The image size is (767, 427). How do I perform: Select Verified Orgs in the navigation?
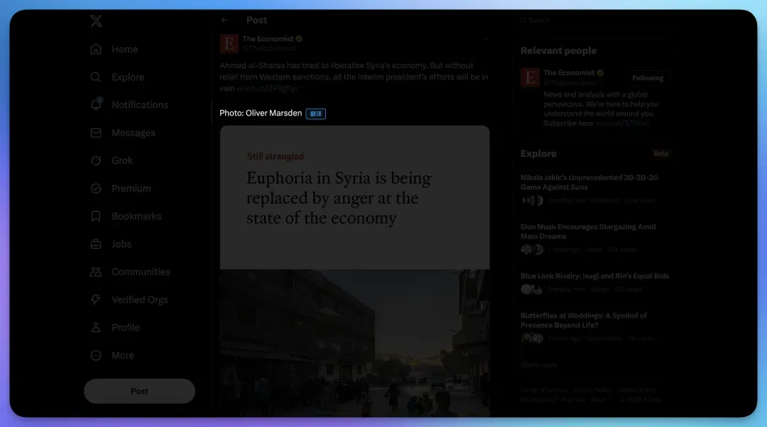click(x=139, y=299)
